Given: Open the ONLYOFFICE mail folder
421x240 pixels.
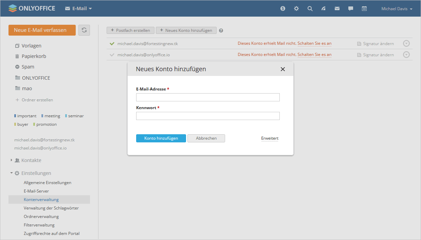Looking at the screenshot, I should coord(36,78).
